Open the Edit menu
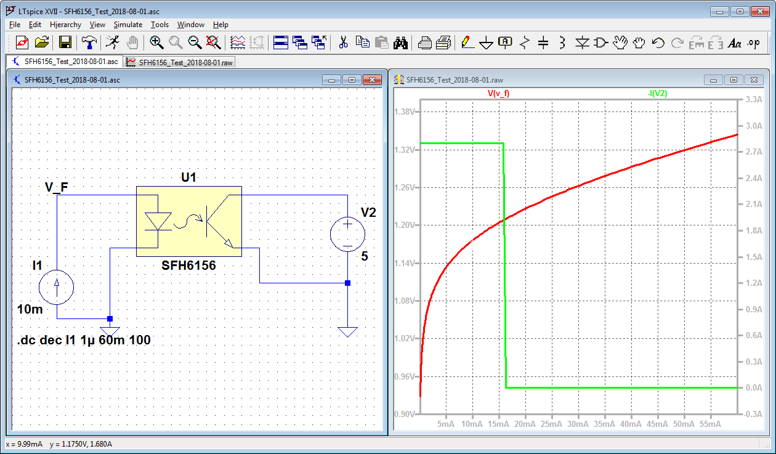 (x=35, y=25)
